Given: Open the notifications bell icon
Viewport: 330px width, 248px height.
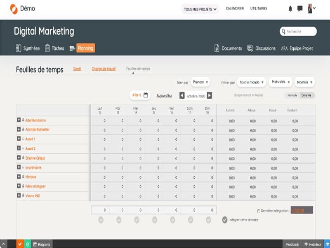Looking at the screenshot, I should 290,9.
